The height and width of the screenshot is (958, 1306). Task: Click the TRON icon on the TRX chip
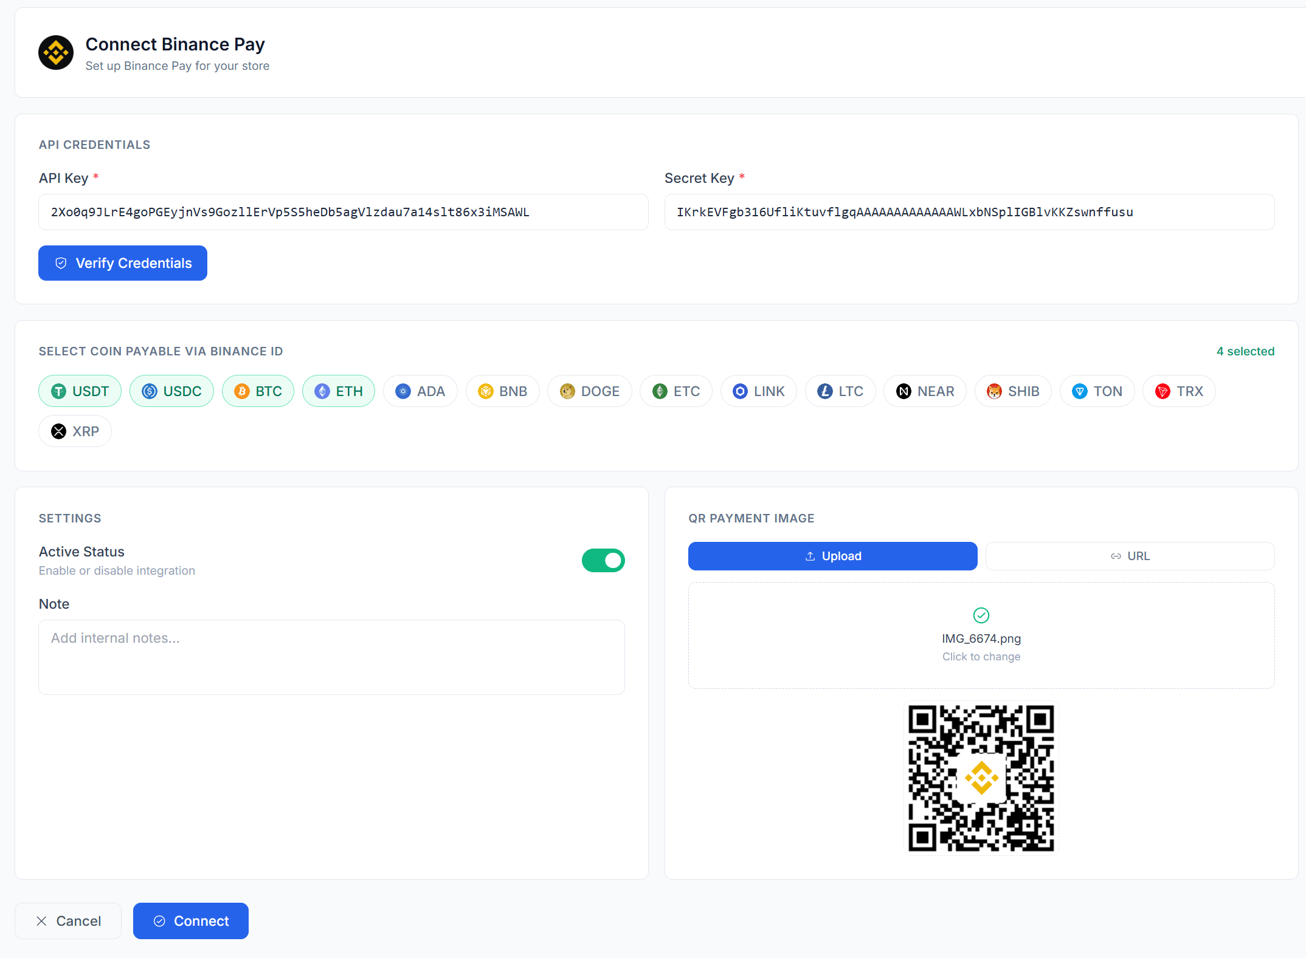pyautogui.click(x=1163, y=391)
